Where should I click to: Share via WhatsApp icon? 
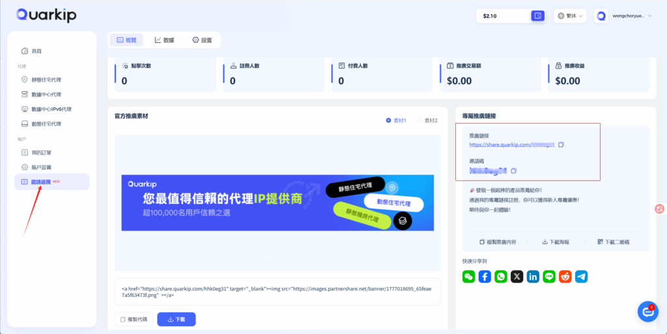pyautogui.click(x=500, y=277)
